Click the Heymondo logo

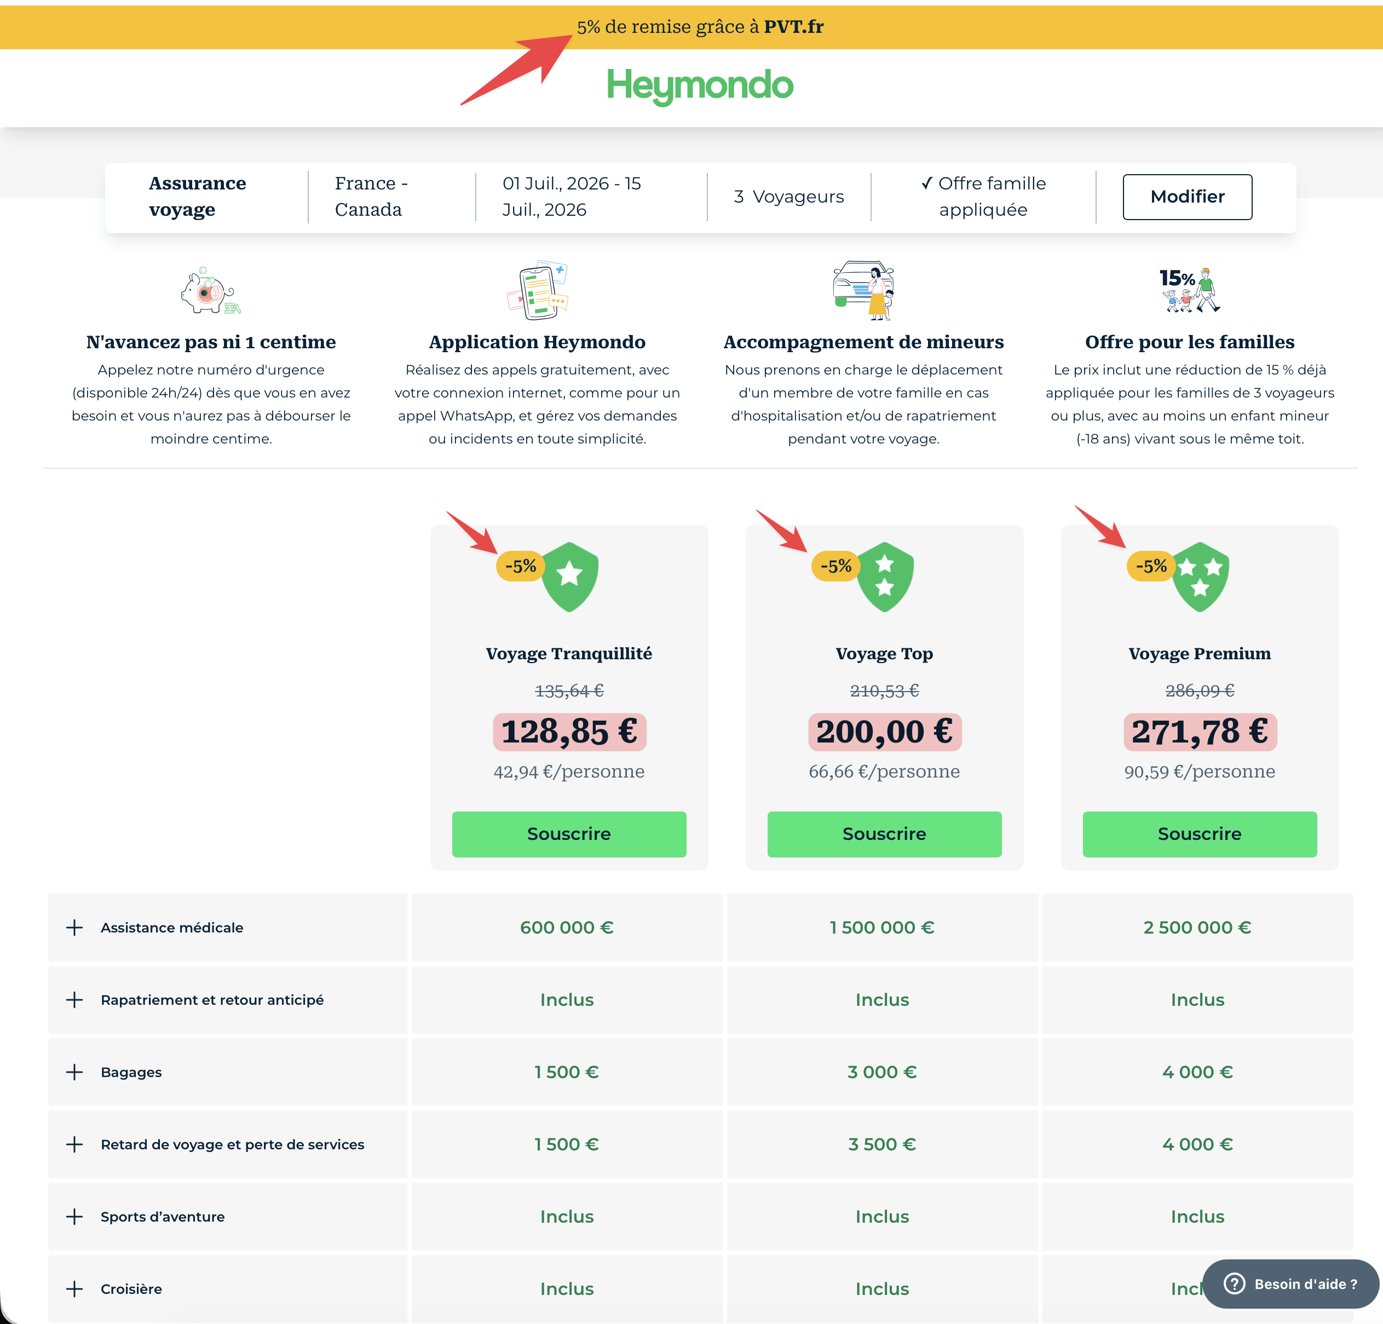pos(700,85)
